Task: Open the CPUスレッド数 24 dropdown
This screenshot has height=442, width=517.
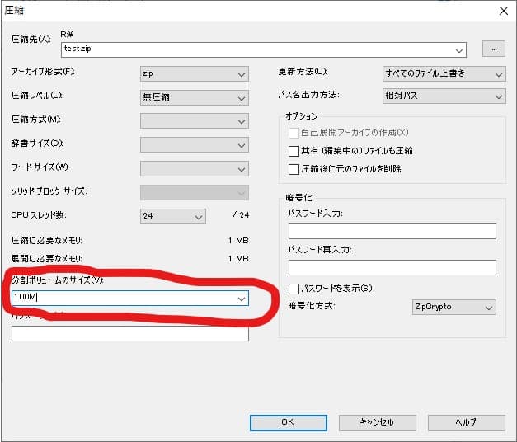Action: (x=173, y=216)
